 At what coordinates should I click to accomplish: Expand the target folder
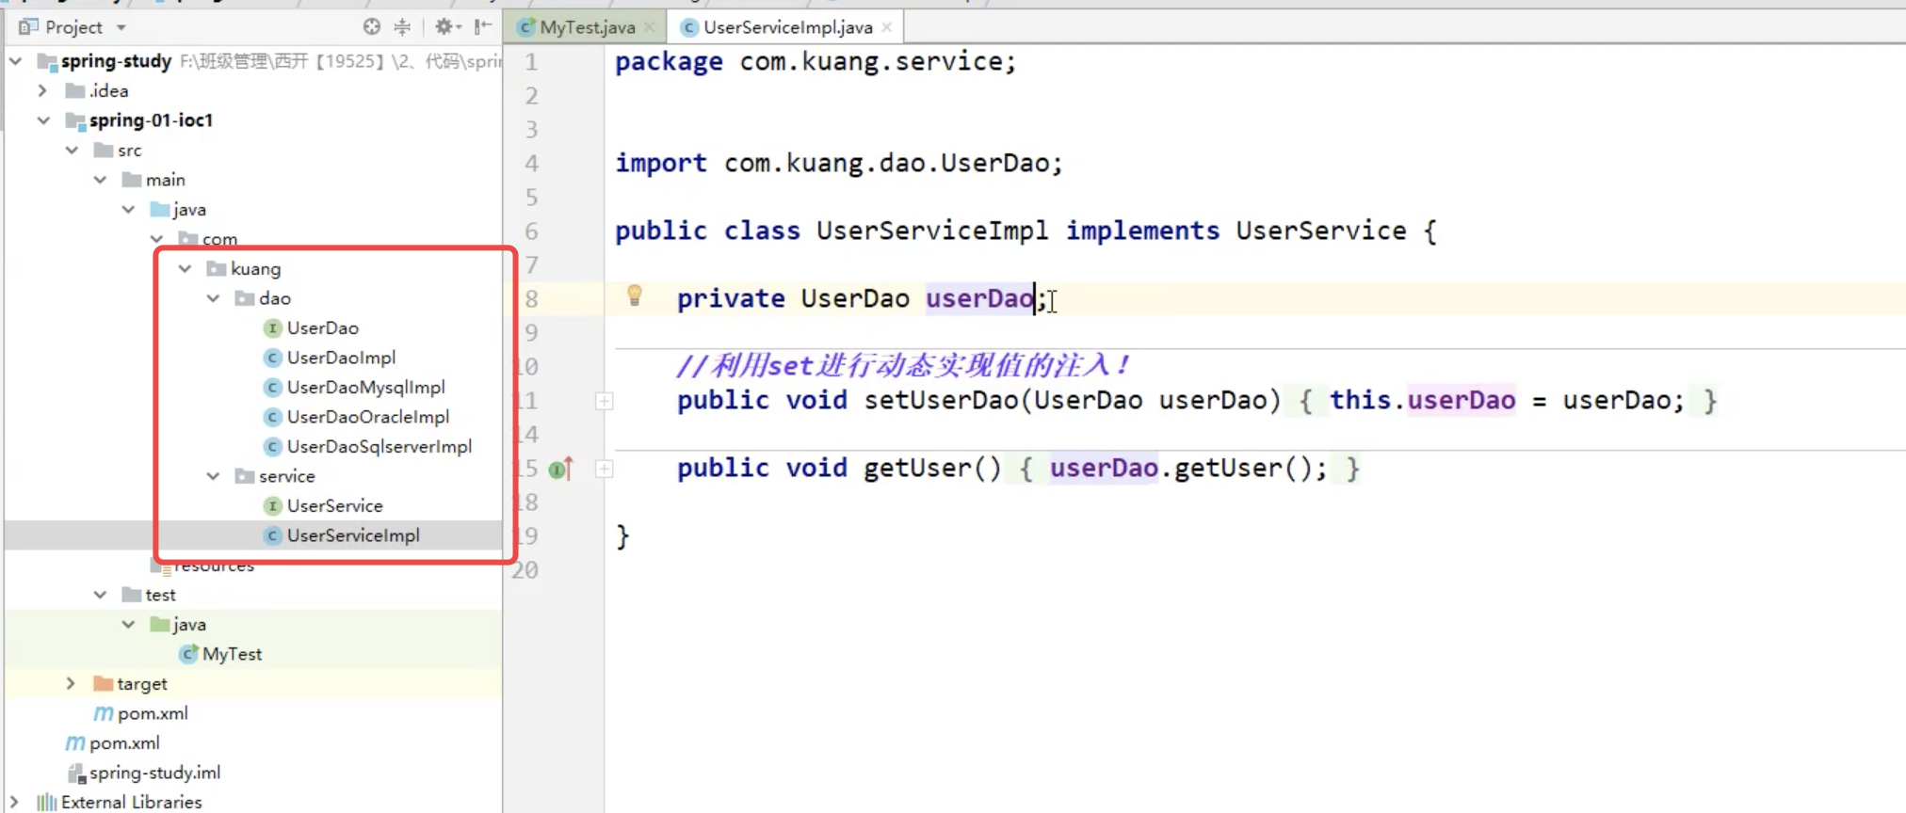(x=71, y=683)
